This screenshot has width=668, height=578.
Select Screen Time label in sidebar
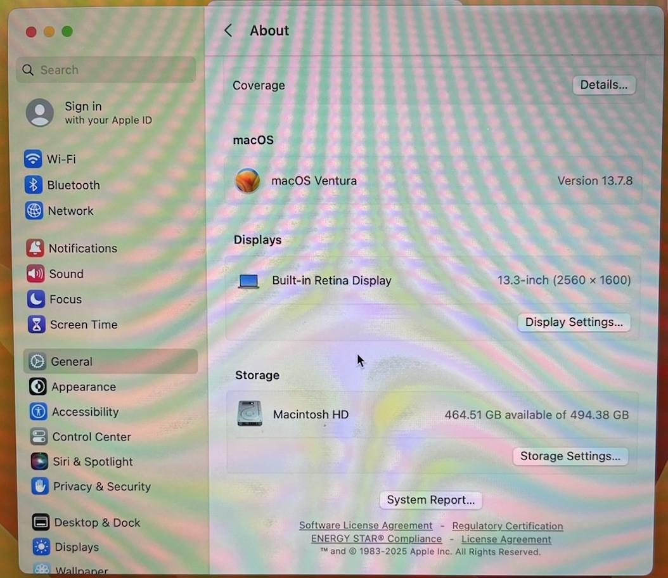84,324
